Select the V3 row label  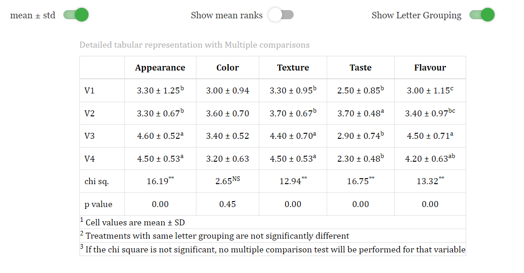89,136
